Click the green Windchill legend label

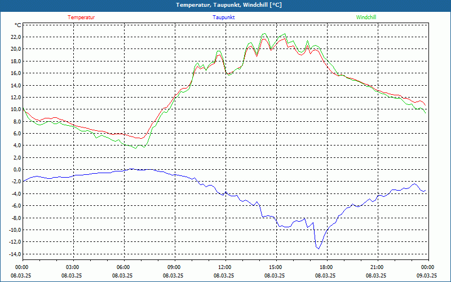click(366, 17)
